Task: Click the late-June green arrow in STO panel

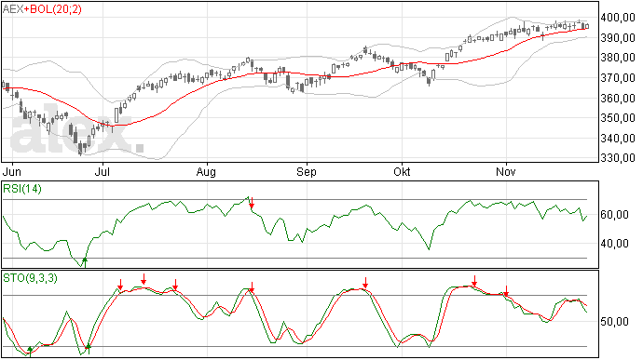Action: 89,349
